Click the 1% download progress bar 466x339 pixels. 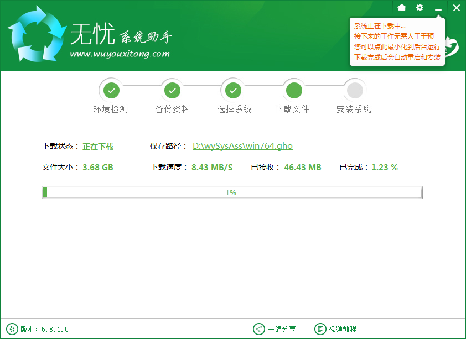tap(232, 192)
